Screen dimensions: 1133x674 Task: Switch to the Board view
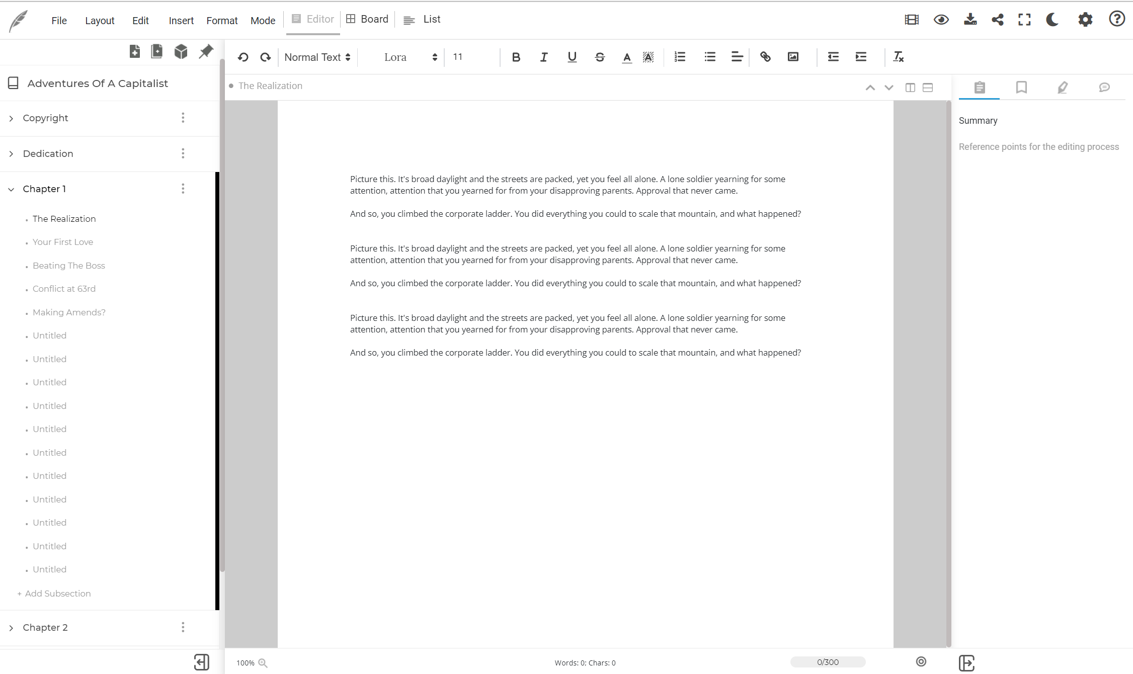(x=367, y=20)
